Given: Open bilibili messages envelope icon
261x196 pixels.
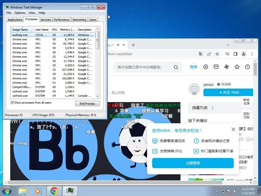Looking at the screenshot, I should [x=216, y=67].
